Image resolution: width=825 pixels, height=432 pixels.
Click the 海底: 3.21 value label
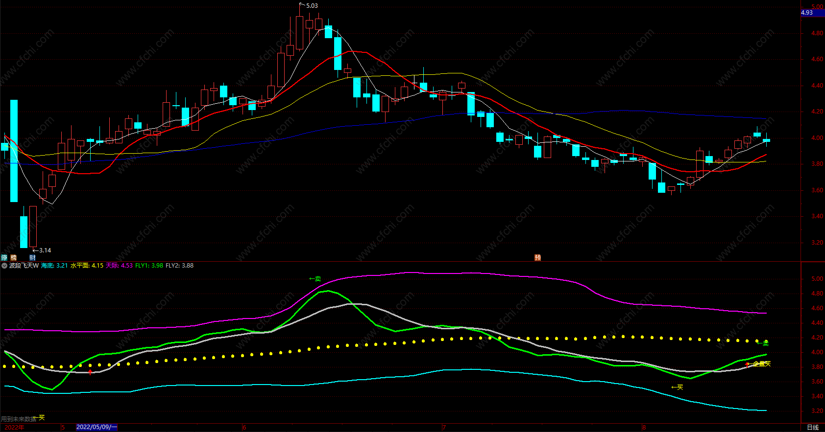(x=54, y=266)
